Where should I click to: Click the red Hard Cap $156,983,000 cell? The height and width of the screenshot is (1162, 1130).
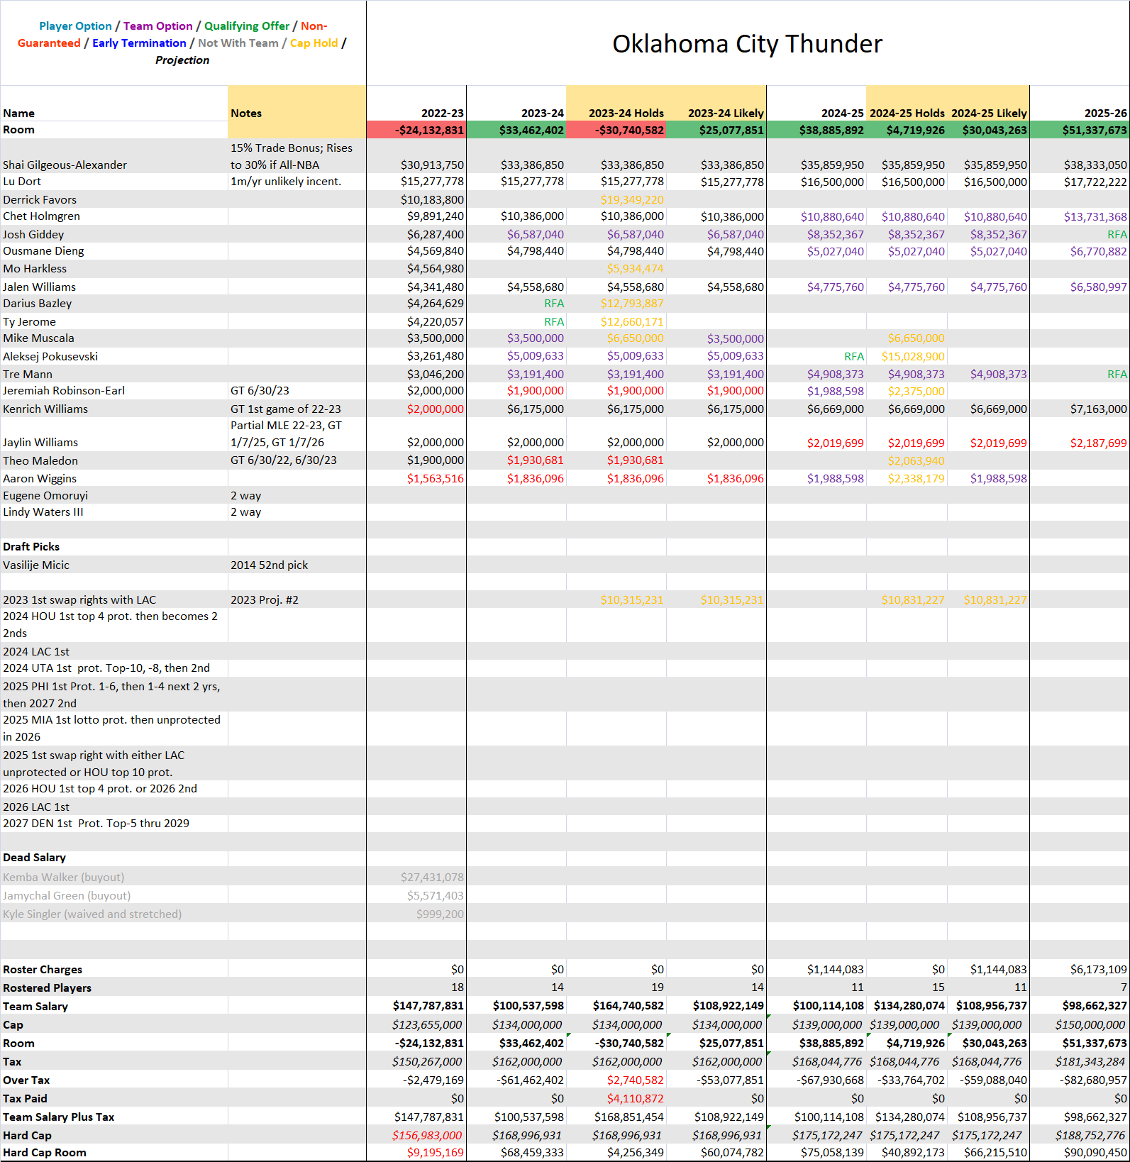pos(427,1136)
